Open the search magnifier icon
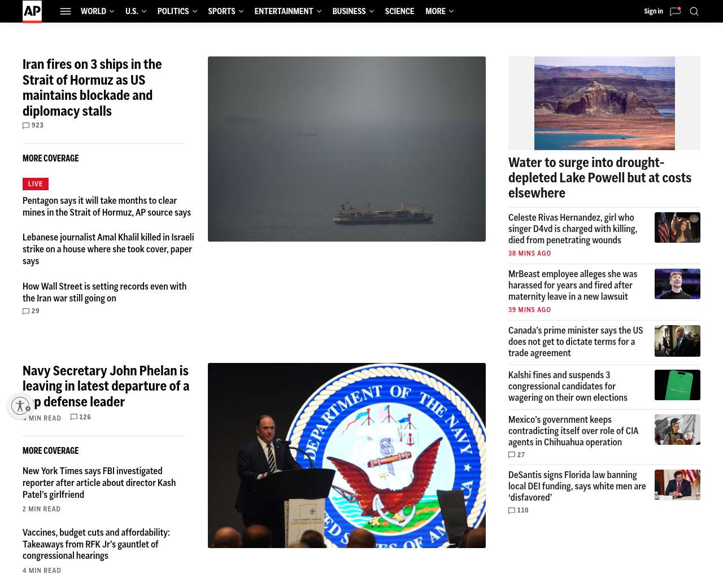723x578 pixels. (694, 11)
